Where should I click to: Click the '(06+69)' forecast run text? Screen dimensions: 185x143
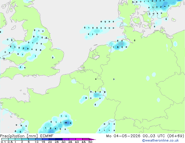click(176, 136)
